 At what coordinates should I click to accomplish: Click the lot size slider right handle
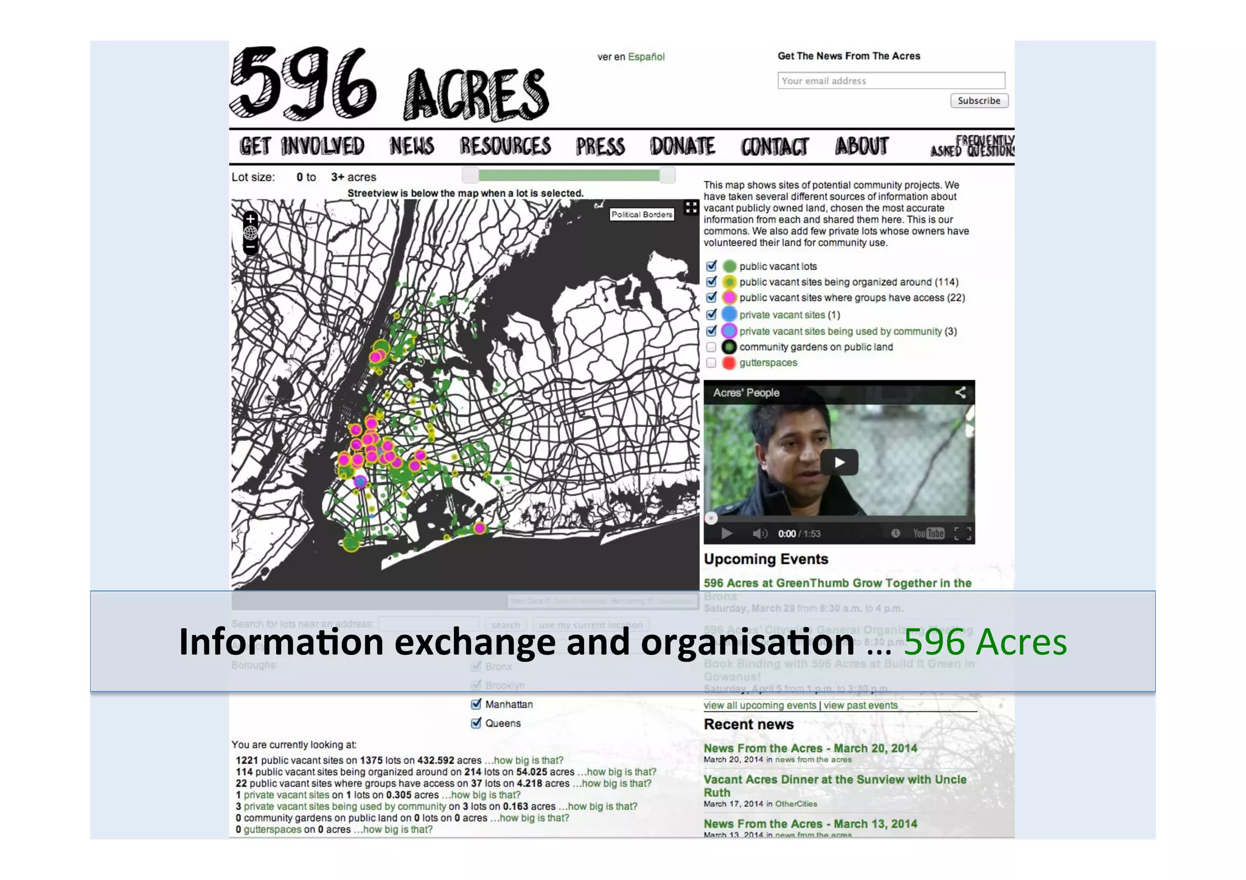click(667, 175)
